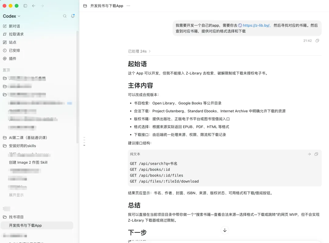The image size is (329, 243).
Task: Copy the 纯文本 code block
Action: point(316,154)
